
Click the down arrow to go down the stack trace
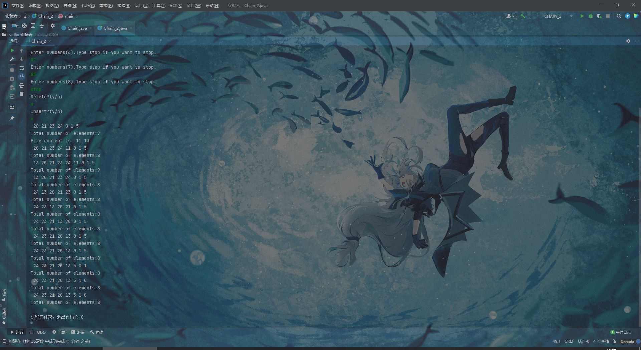point(22,59)
